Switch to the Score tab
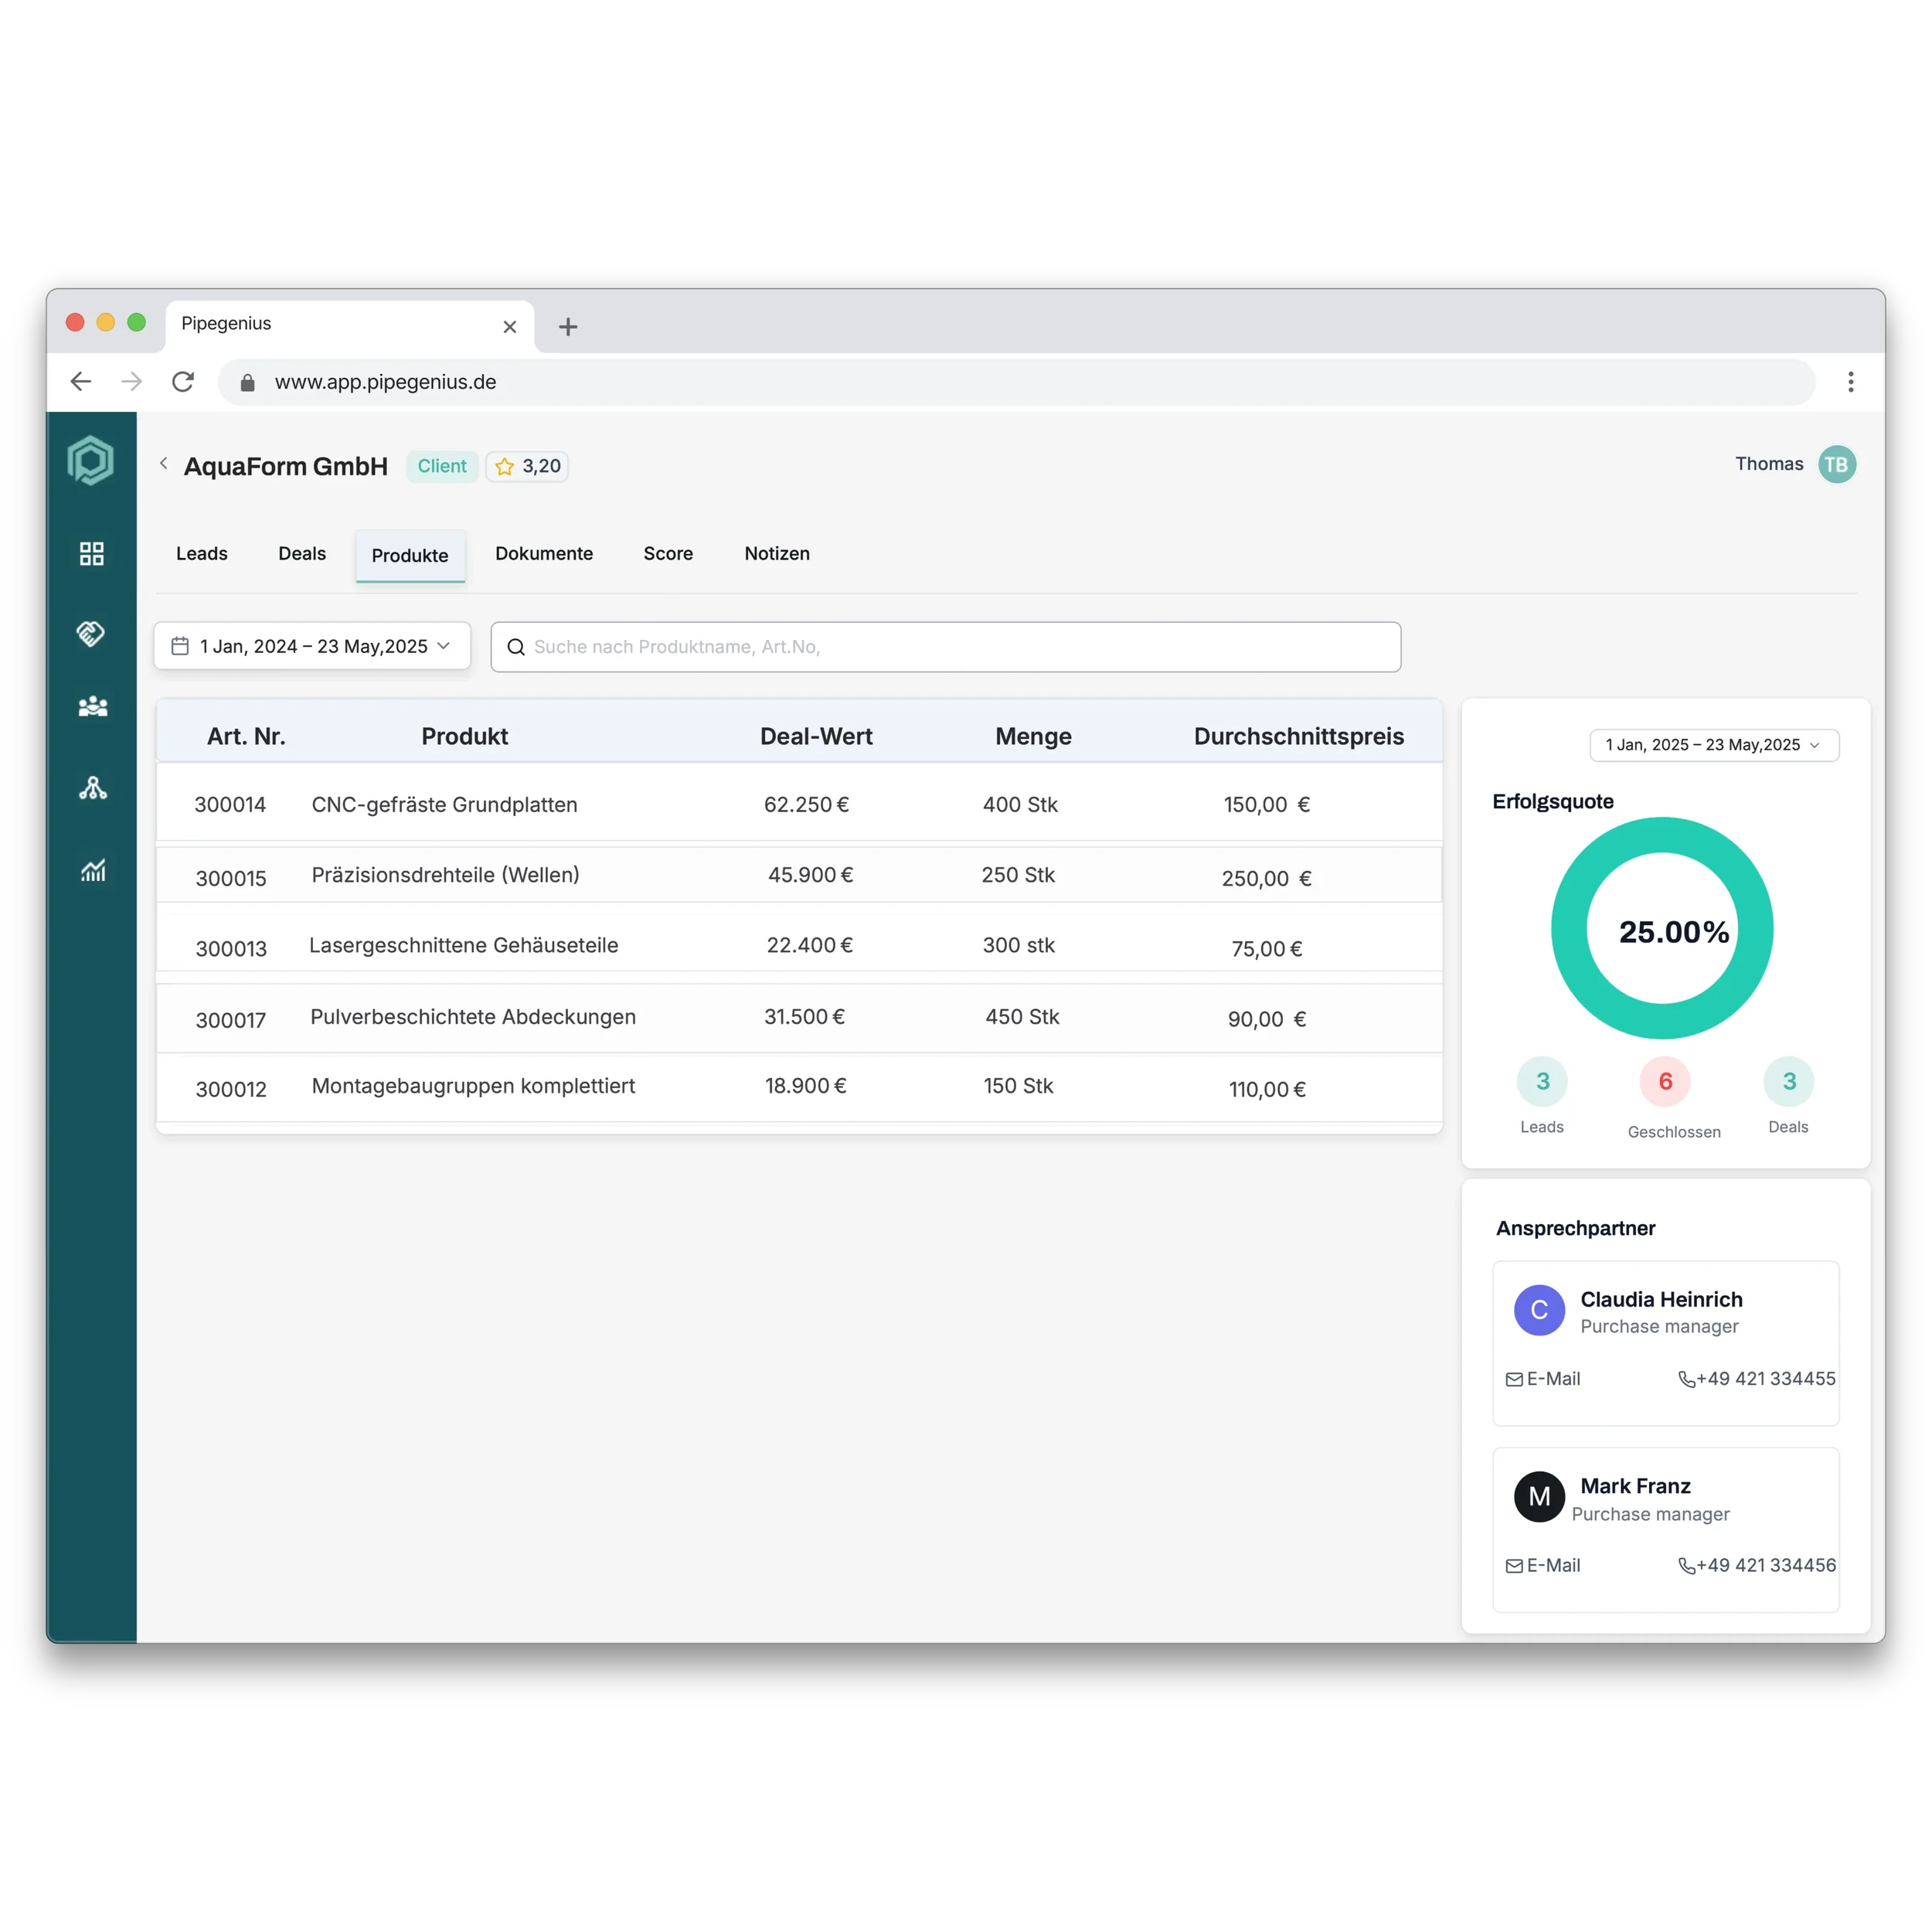This screenshot has width=1932, height=1932. click(x=668, y=554)
